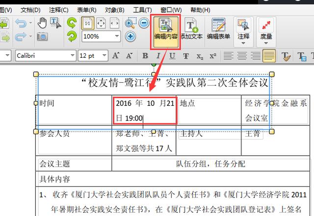Open the 注释 tool dropdown

pos(243,43)
